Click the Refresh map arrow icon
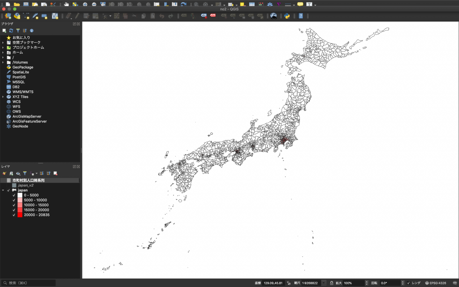459x287 pixels. pyautogui.click(x=183, y=4)
